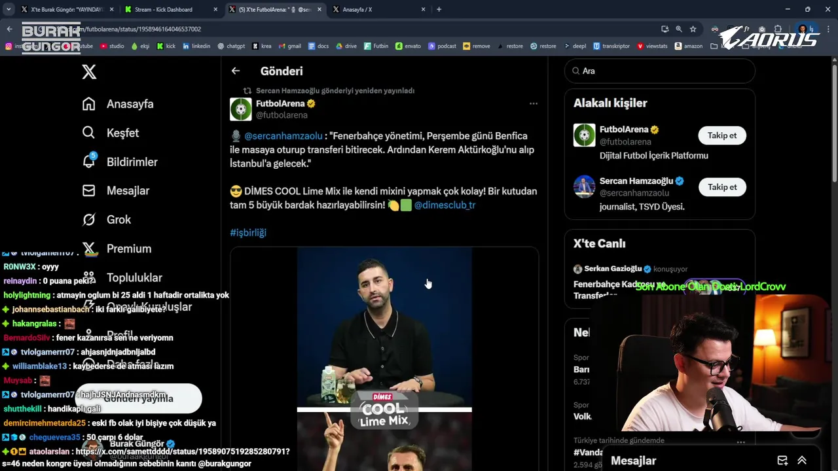This screenshot has height=471, width=838.
Task: Open the tweet's three-dot more menu
Action: [x=534, y=103]
